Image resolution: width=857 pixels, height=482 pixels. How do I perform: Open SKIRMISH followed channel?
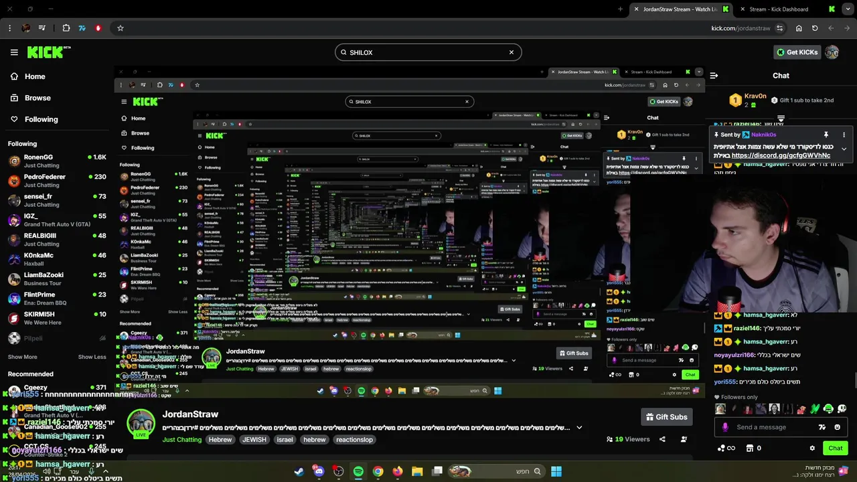[x=57, y=318]
